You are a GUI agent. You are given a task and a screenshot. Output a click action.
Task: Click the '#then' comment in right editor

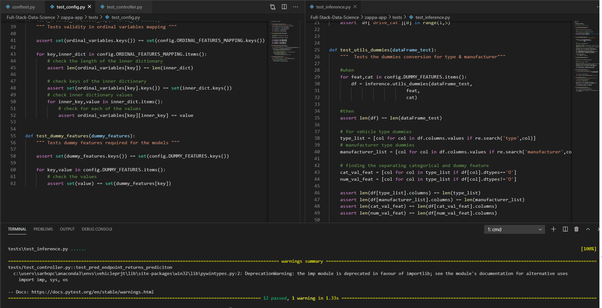pos(347,111)
